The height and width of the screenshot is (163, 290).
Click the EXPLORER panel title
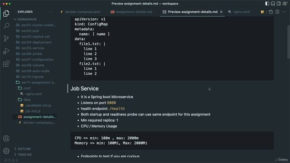(x=25, y=12)
